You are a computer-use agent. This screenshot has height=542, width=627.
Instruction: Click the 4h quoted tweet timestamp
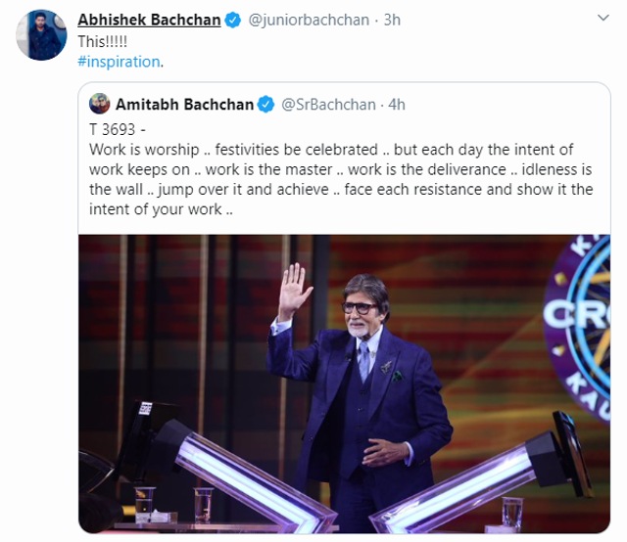click(x=397, y=105)
